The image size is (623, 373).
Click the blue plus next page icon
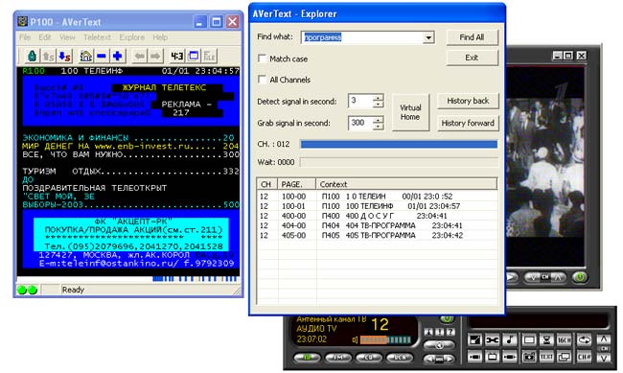click(117, 56)
